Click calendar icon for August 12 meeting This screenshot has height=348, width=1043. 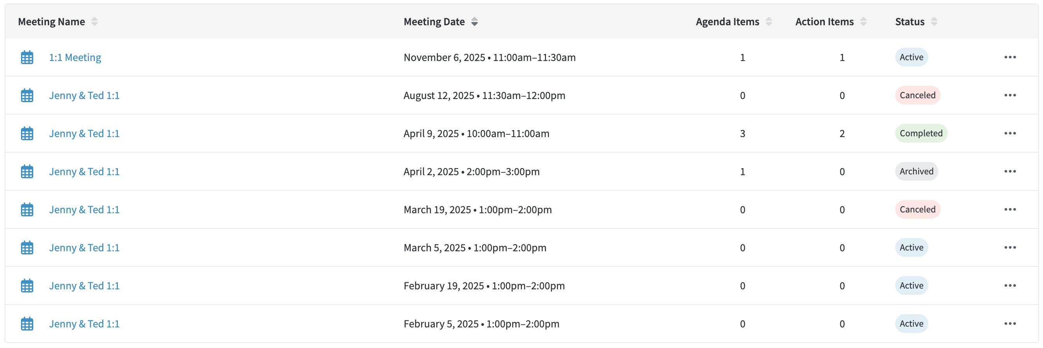tap(27, 96)
